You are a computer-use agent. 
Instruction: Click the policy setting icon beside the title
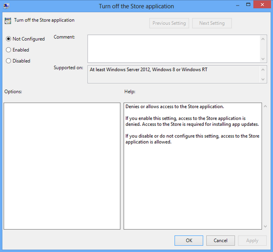[x=8, y=21]
